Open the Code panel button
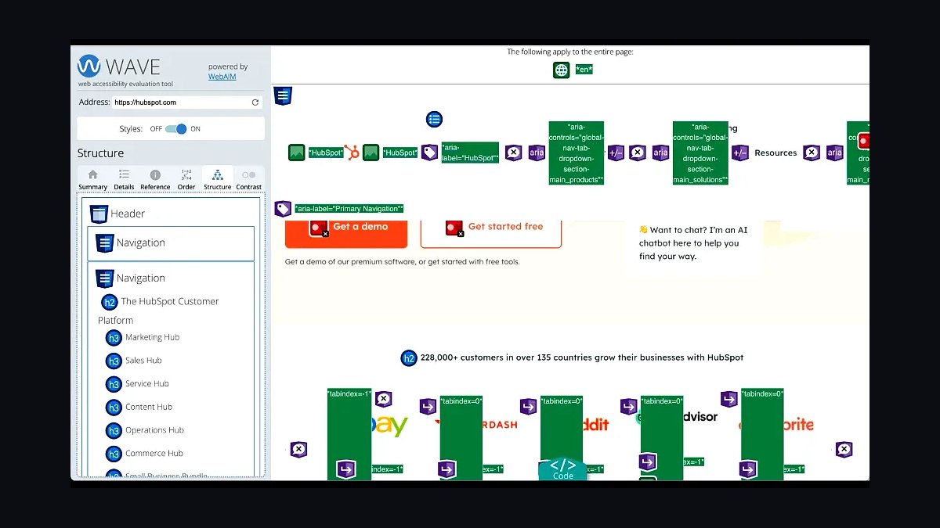Image resolution: width=940 pixels, height=528 pixels. [562, 469]
